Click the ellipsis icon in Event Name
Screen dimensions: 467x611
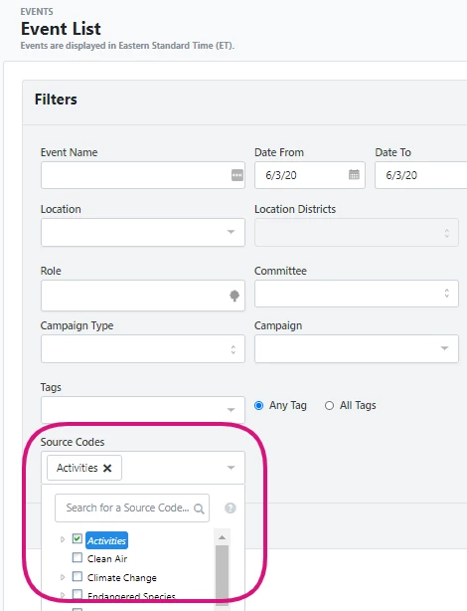(237, 175)
